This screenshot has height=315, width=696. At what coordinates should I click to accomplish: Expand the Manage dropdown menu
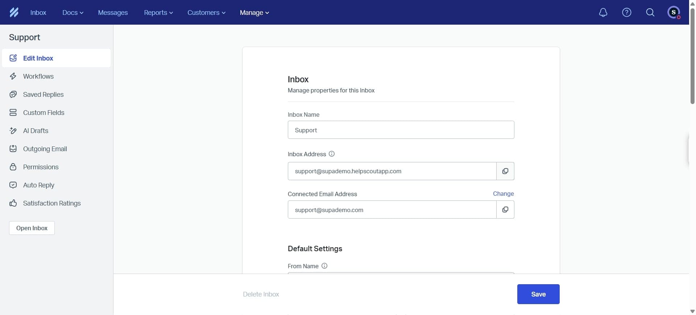tap(254, 12)
